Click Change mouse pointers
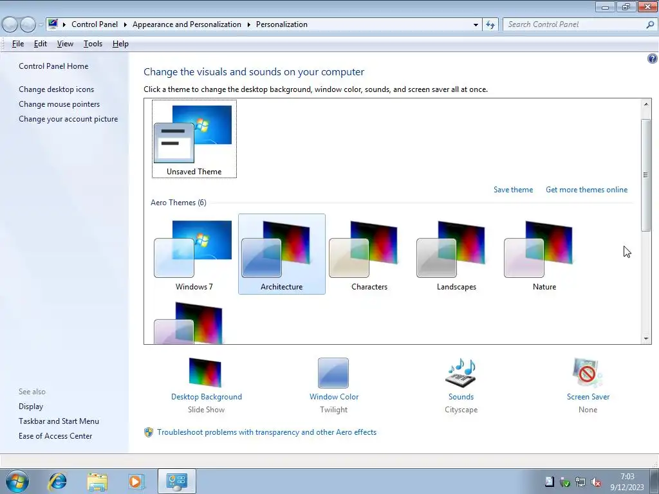The image size is (659, 494). coord(59,104)
